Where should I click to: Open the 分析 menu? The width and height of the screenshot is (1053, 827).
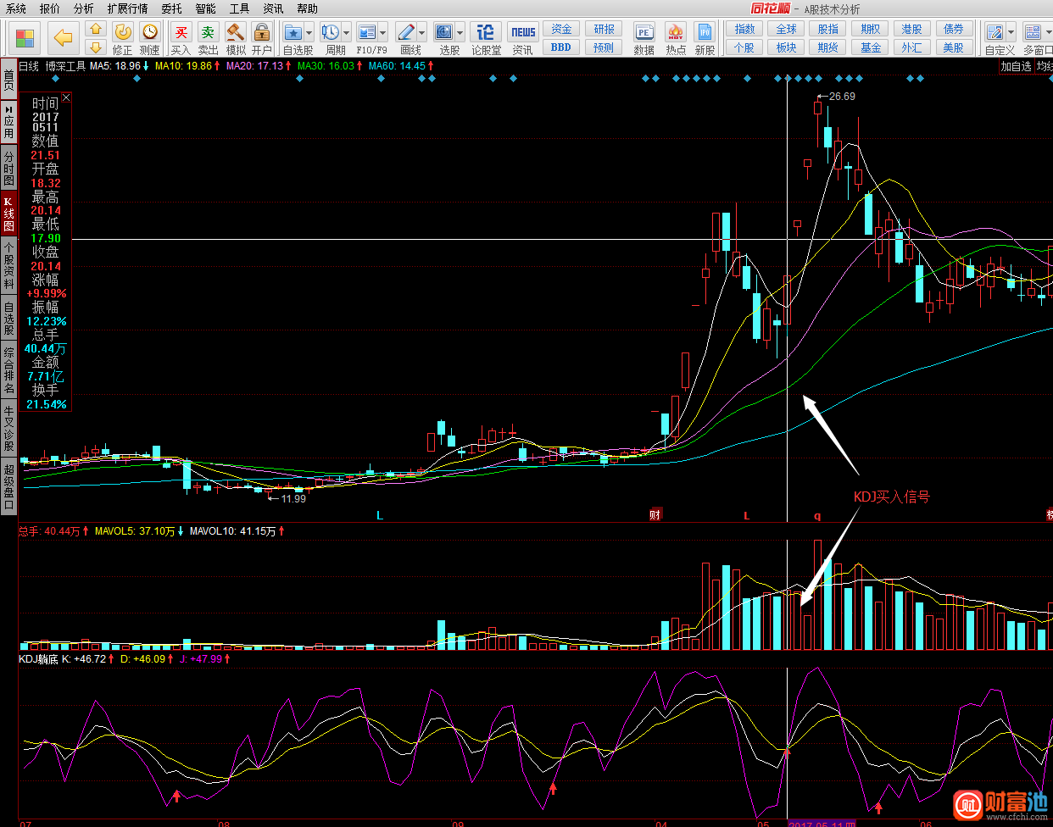pyautogui.click(x=84, y=8)
